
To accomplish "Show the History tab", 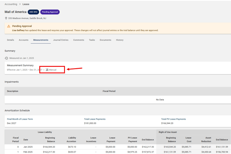I will [x=120, y=40].
